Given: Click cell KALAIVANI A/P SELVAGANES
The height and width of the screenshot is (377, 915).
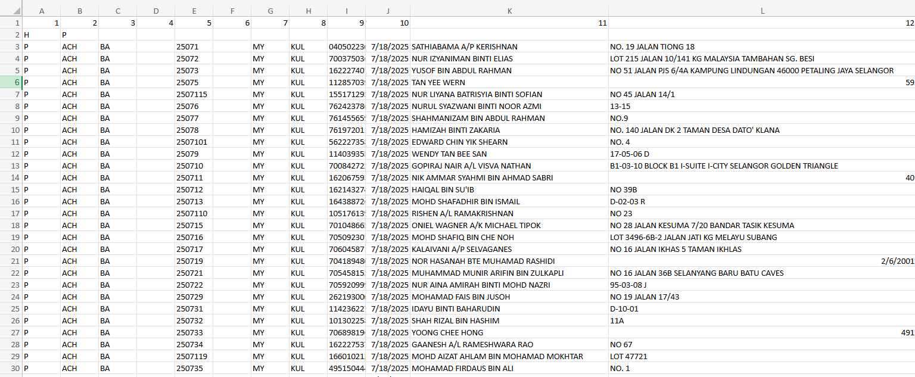Looking at the screenshot, I should [509, 249].
